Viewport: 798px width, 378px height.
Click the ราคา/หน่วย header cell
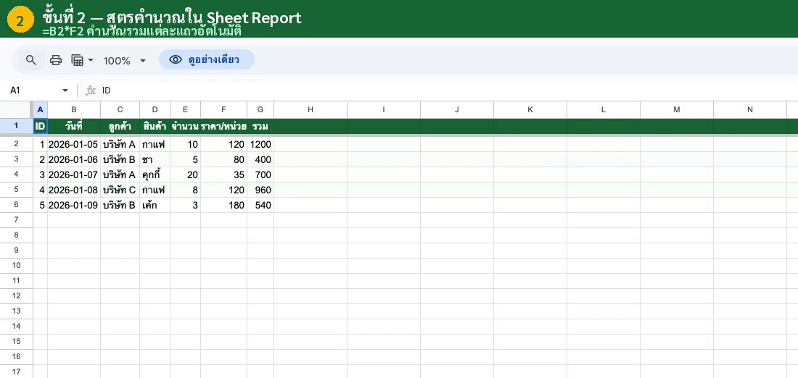tap(223, 127)
